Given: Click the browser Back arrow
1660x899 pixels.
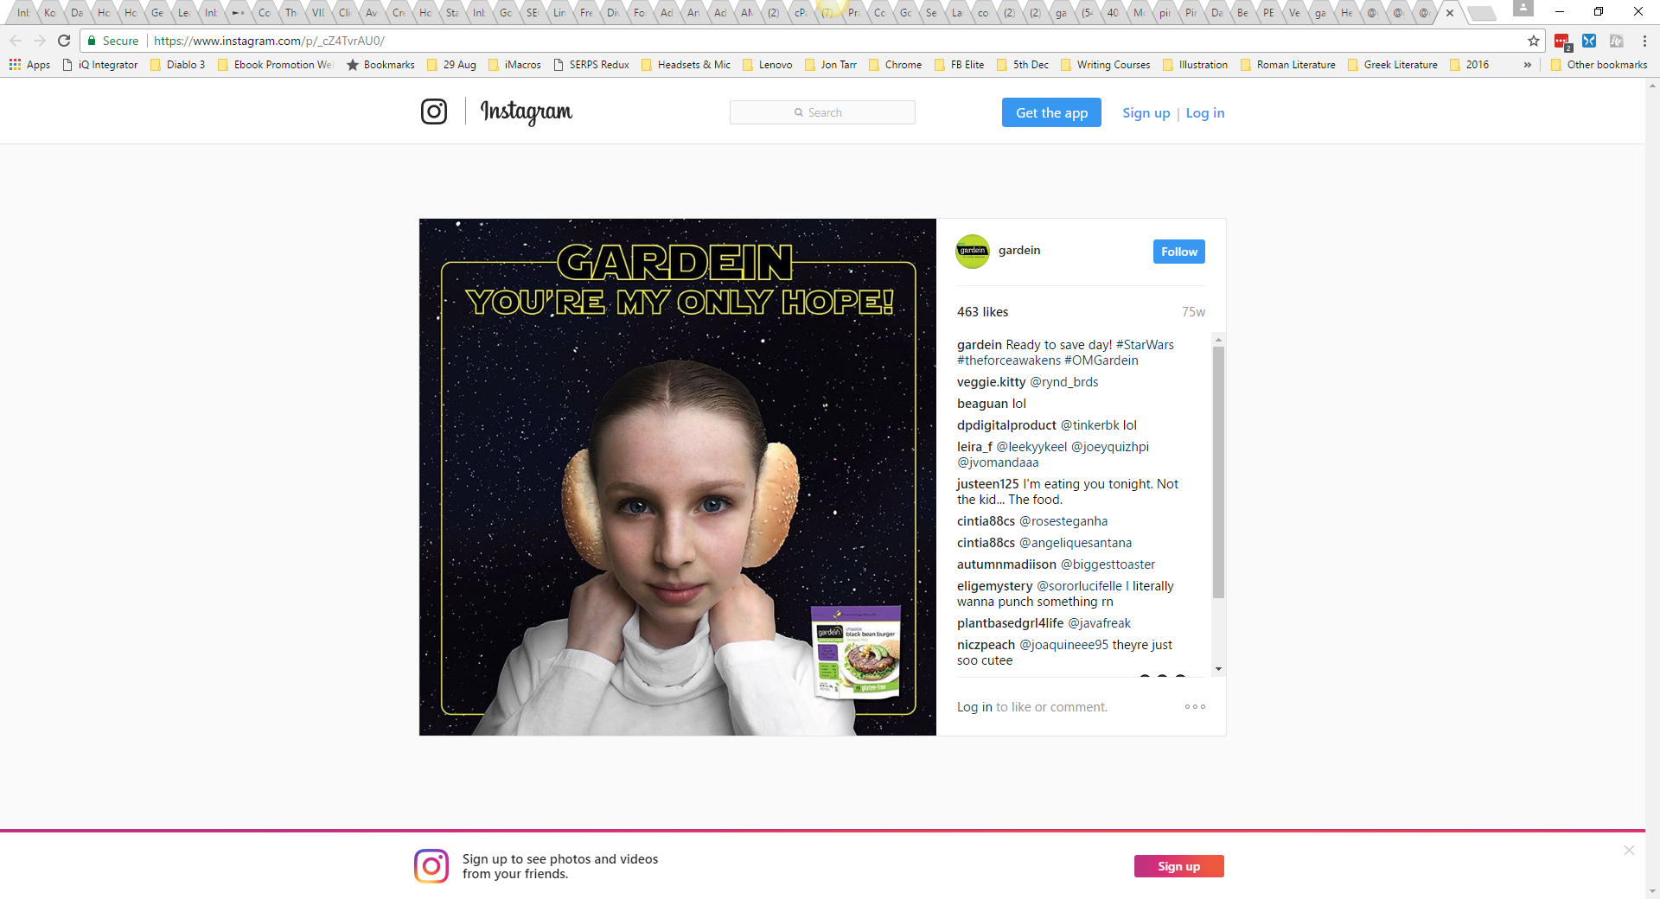Looking at the screenshot, I should (x=16, y=41).
